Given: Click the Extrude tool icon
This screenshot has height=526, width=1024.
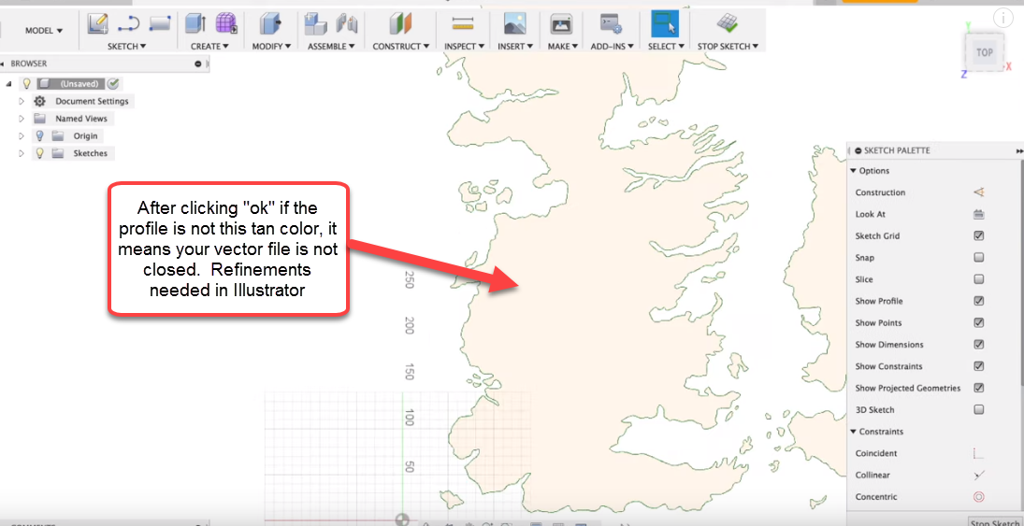Looking at the screenshot, I should pos(195,24).
